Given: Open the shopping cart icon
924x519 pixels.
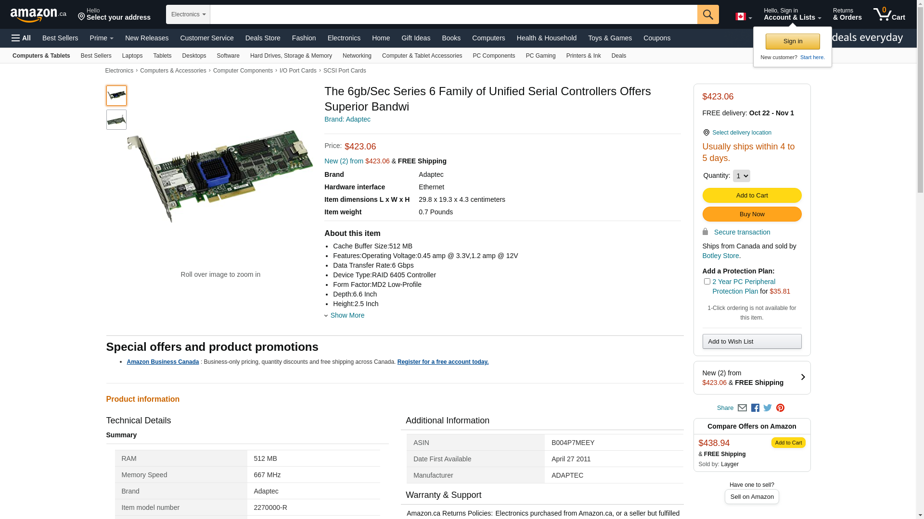Looking at the screenshot, I should [x=888, y=14].
